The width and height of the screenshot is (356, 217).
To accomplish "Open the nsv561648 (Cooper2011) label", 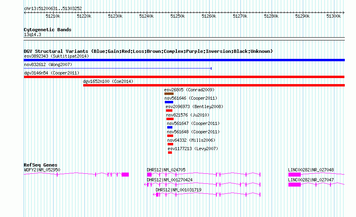I will pyautogui.click(x=193, y=132).
